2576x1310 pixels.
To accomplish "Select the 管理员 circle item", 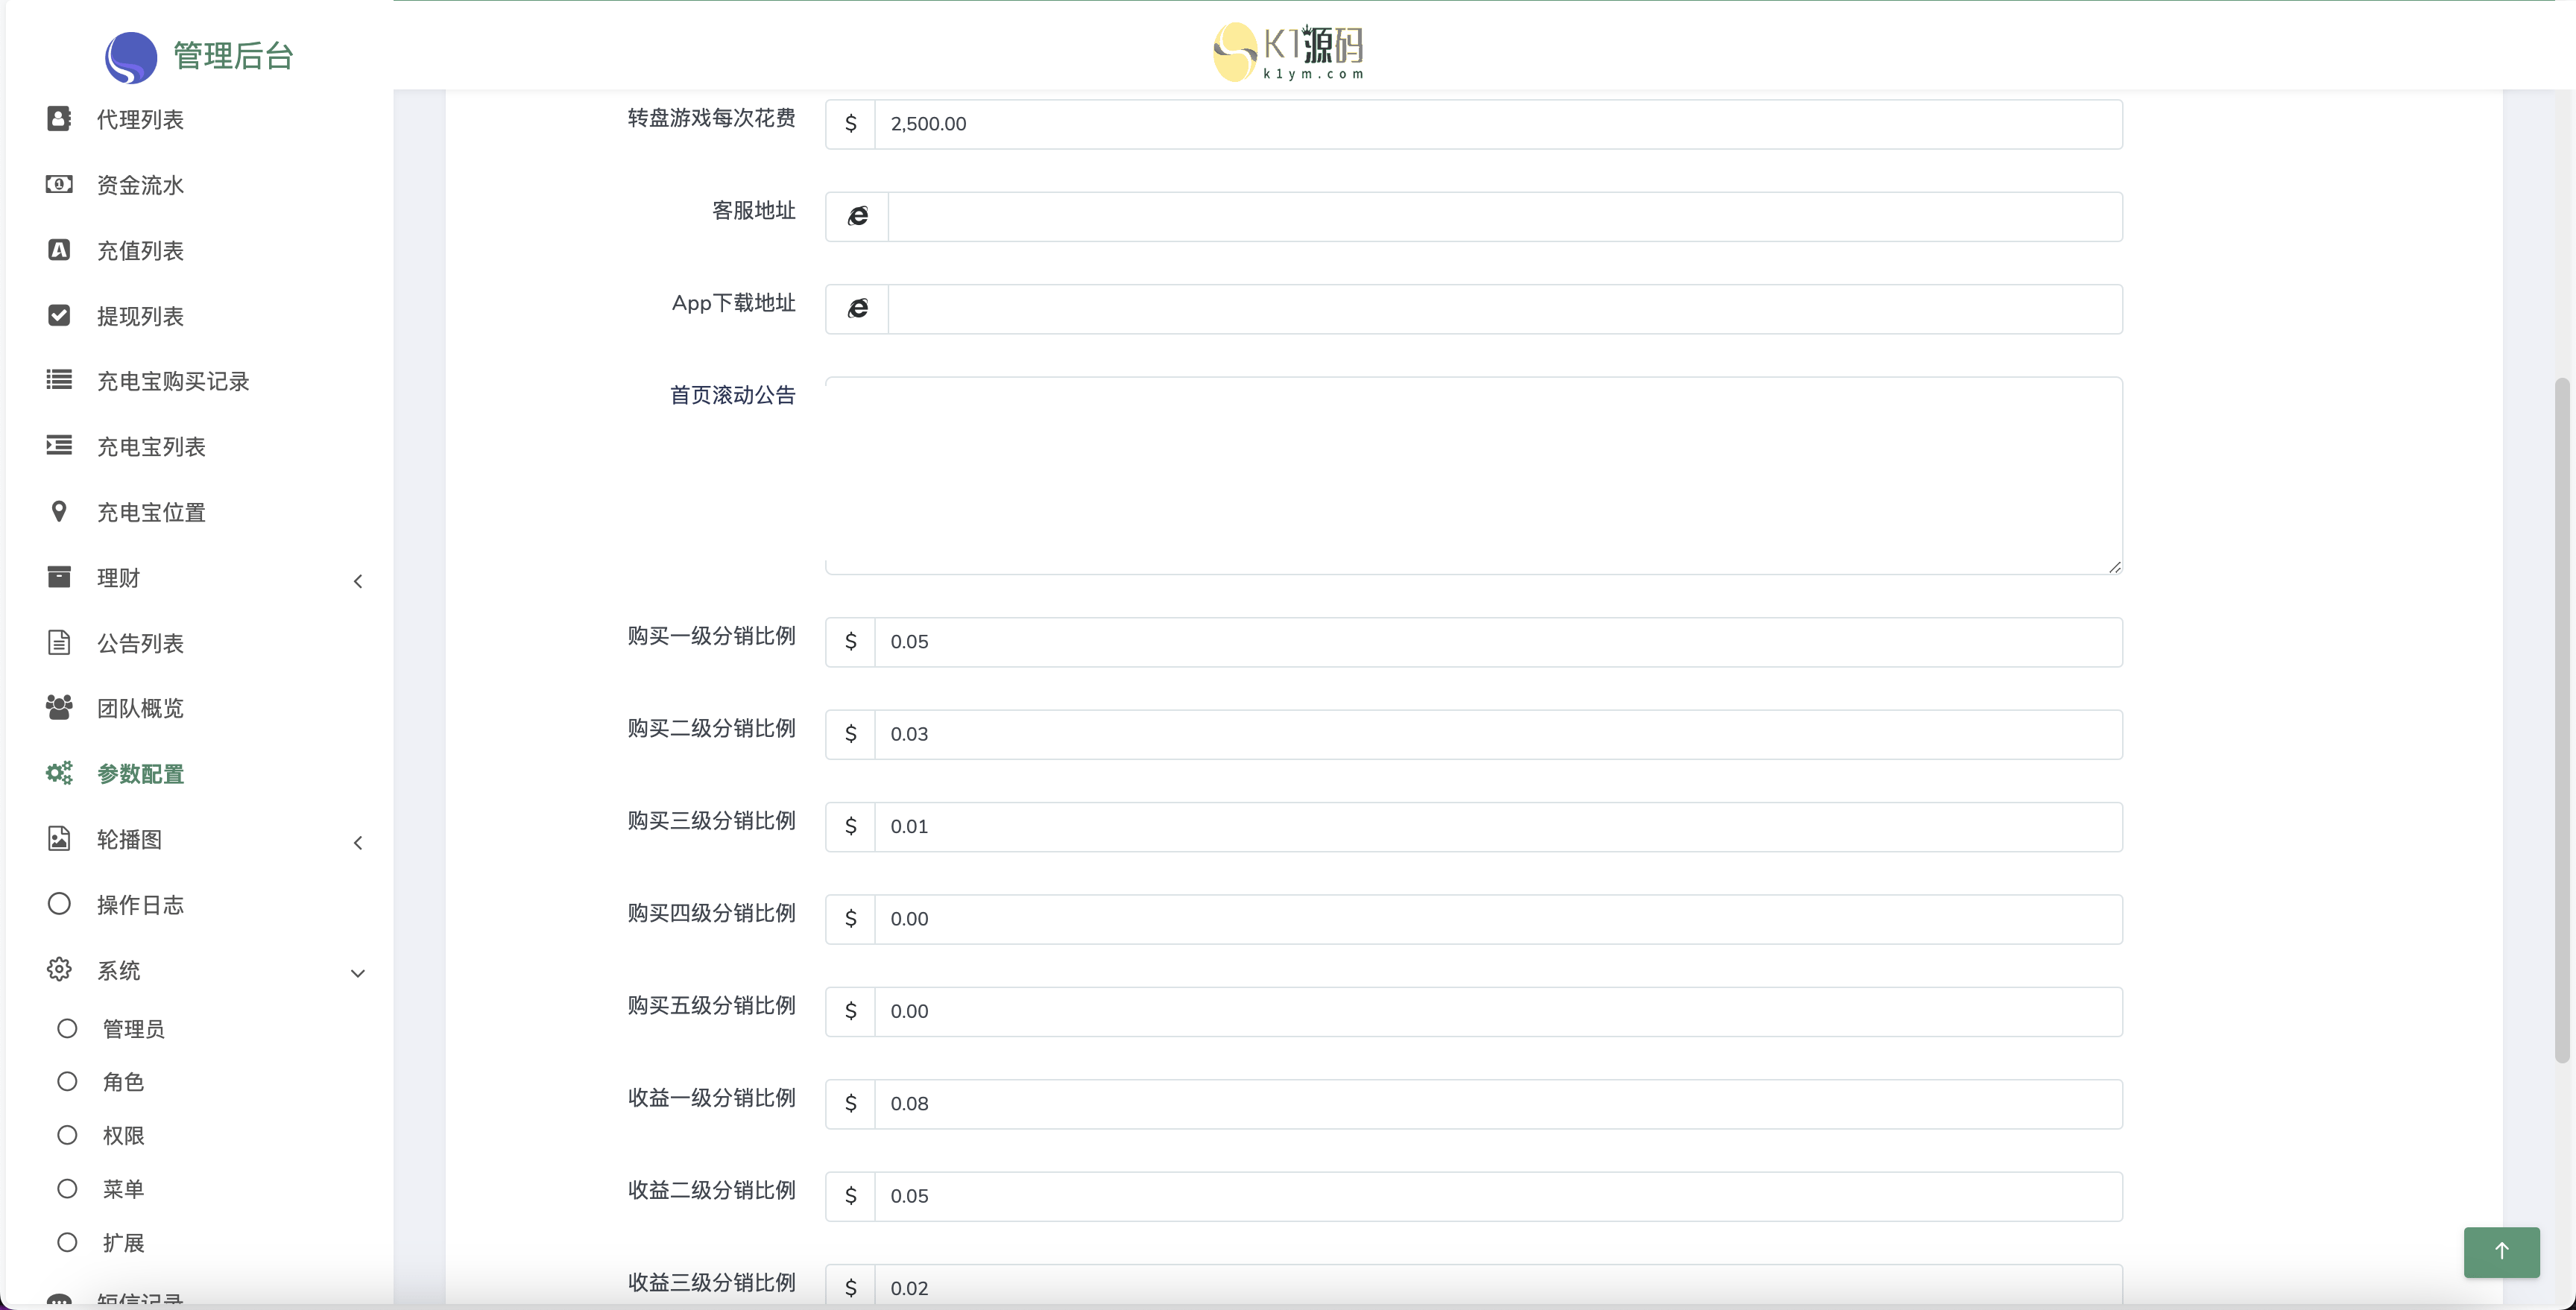I will click(x=67, y=1028).
